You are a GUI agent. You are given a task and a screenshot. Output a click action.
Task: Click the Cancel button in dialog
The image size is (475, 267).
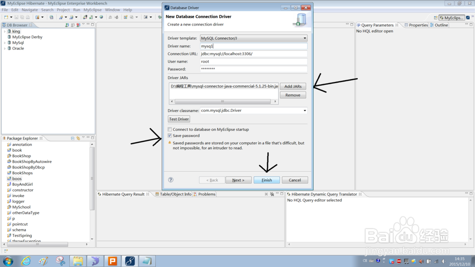point(295,180)
